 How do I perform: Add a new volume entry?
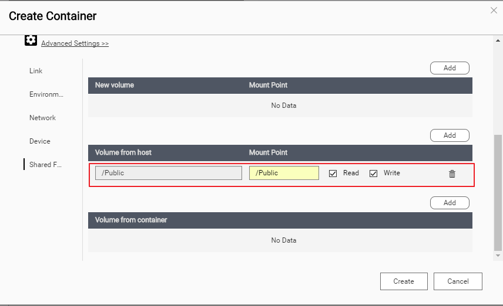[450, 68]
